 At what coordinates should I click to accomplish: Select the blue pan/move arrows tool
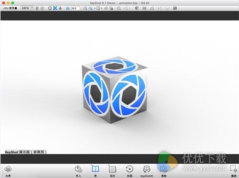55,8
